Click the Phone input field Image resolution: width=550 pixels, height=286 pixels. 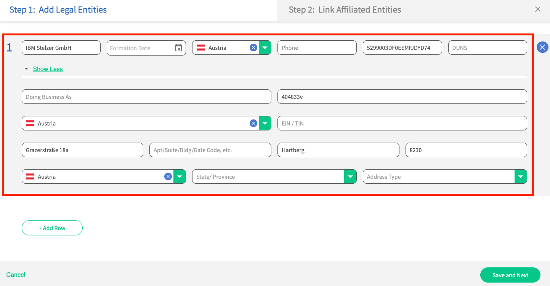tap(317, 48)
